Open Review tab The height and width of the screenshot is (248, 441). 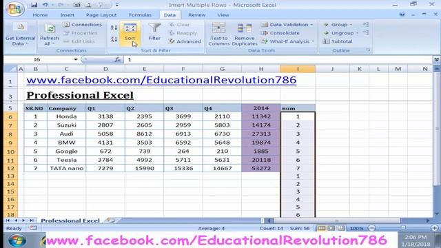pos(196,15)
